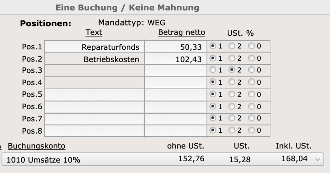The image size is (330, 173).
Task: Select USt. option 2 for Pos.1
Action: (232, 46)
